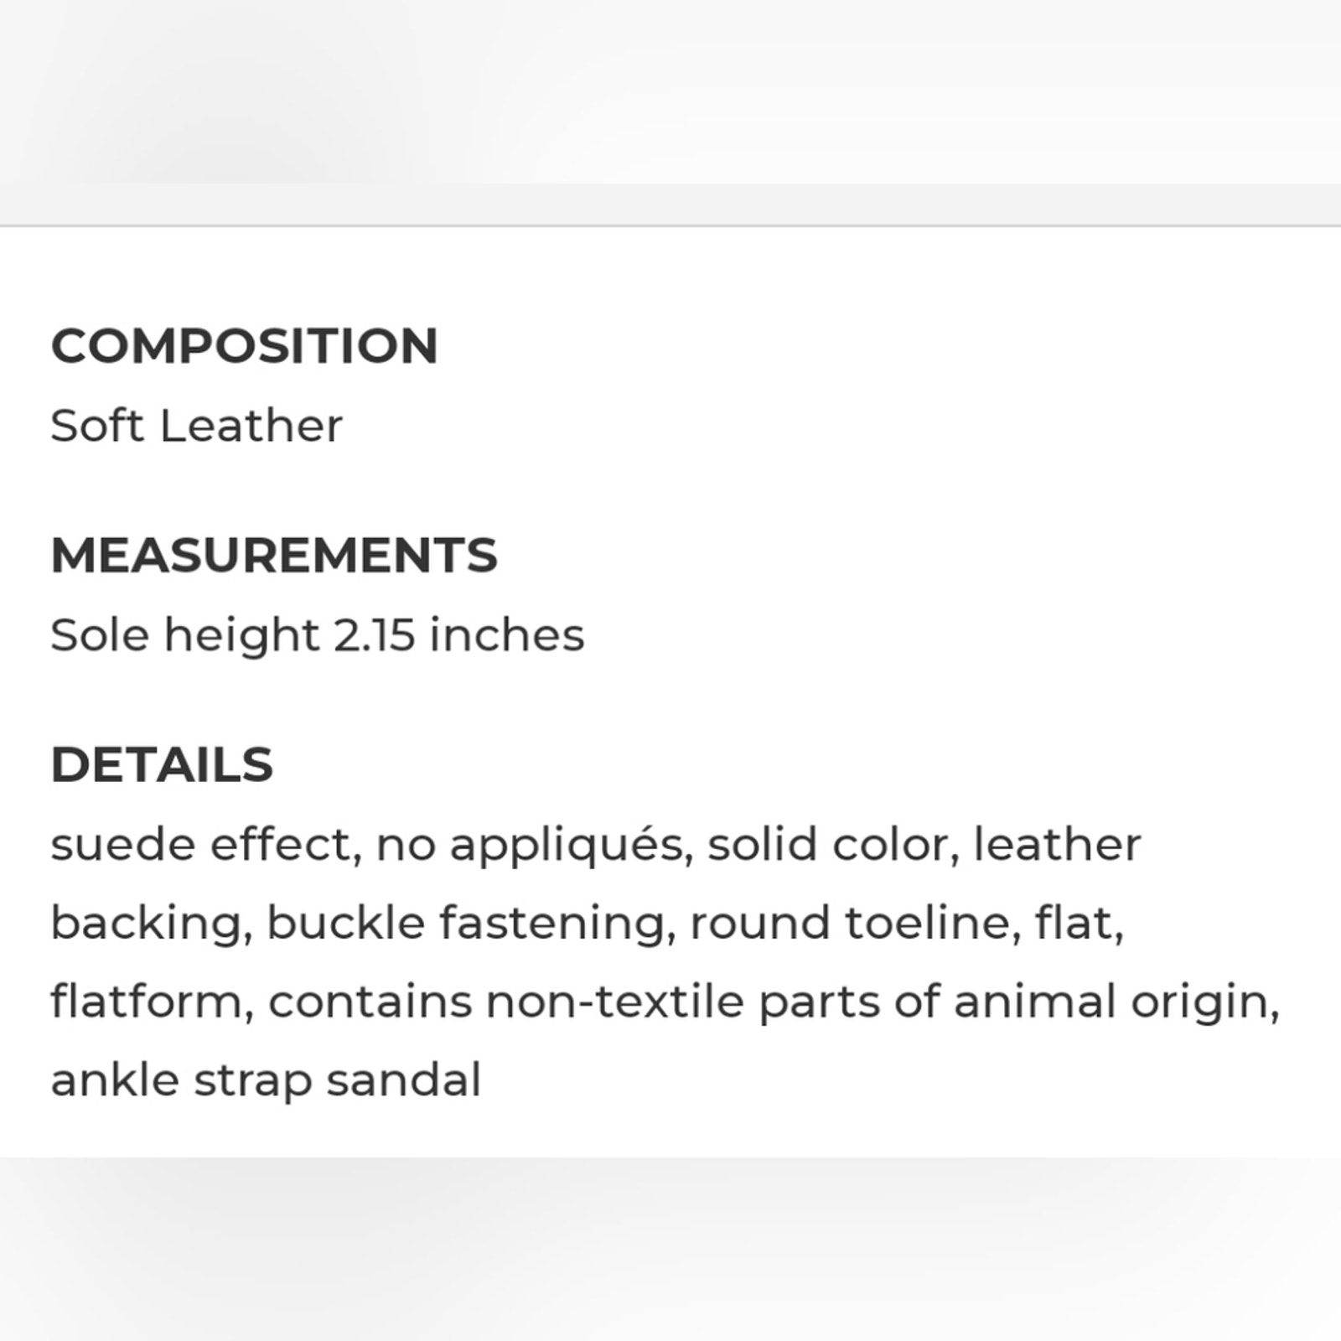This screenshot has width=1341, height=1341.
Task: Click the MEASUREMENTS heading
Action: coord(274,555)
